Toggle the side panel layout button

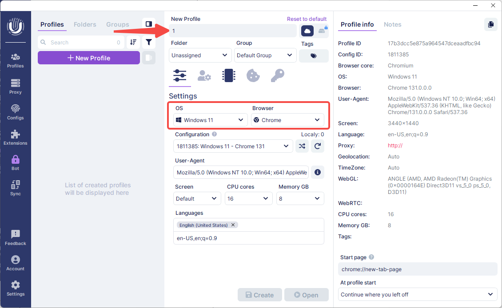149,24
